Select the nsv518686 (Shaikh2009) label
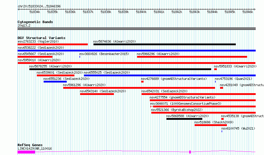 (214, 122)
